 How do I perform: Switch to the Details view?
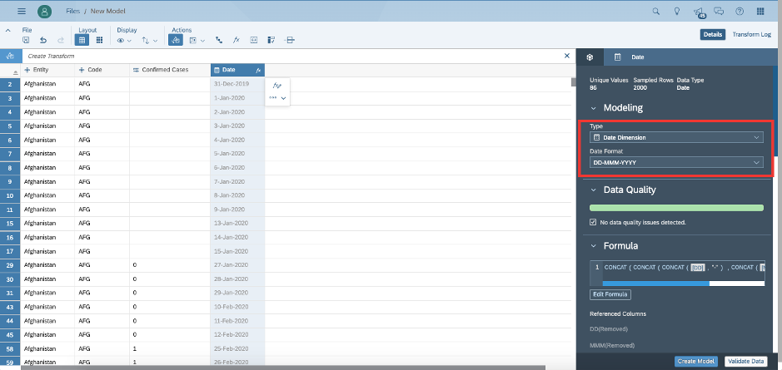click(x=712, y=34)
